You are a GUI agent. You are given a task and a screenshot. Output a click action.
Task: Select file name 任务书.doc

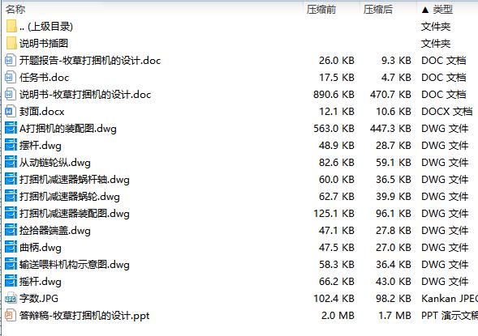tap(44, 78)
